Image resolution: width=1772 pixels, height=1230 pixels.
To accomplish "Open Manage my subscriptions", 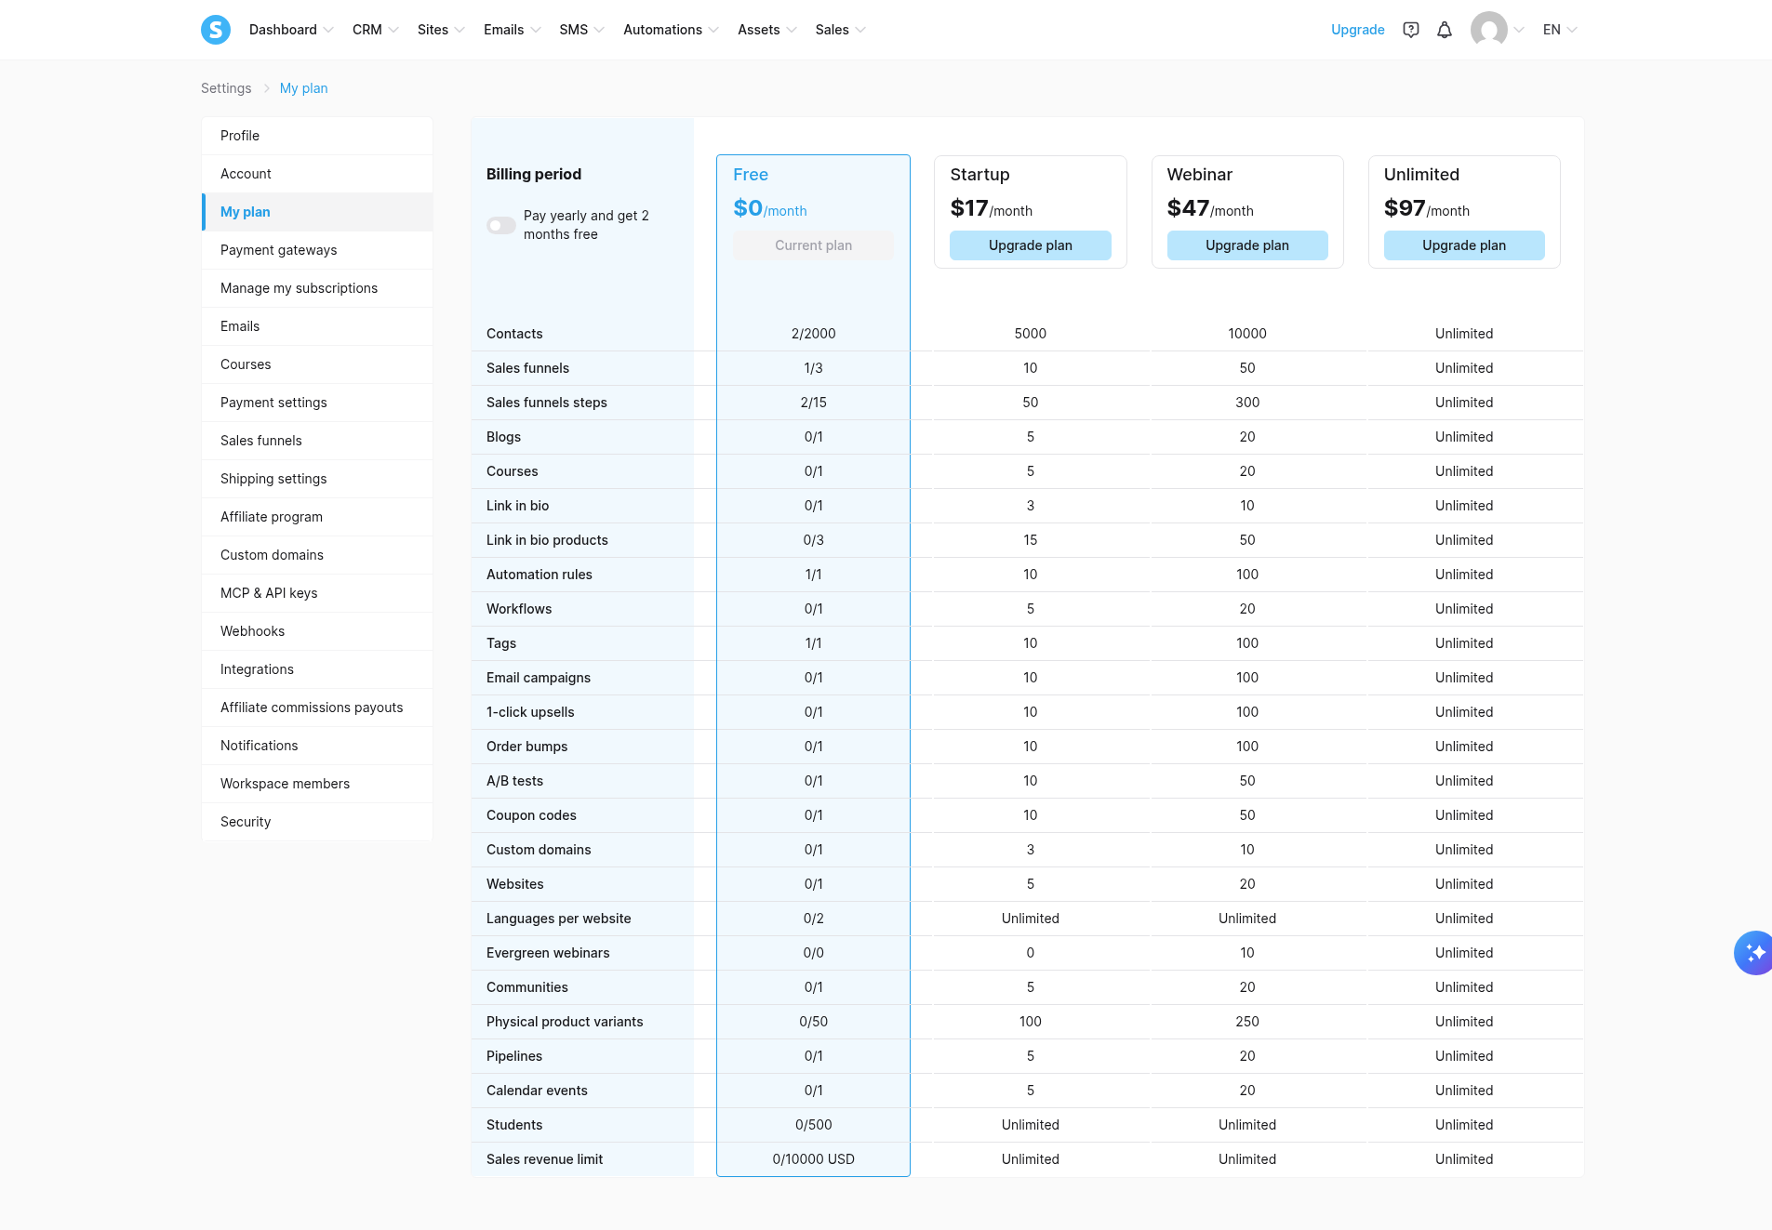I will [x=317, y=288].
